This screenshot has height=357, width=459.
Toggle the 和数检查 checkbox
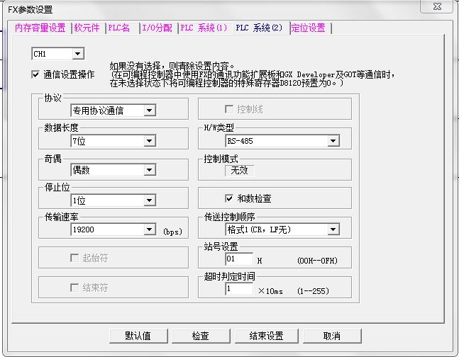coord(229,199)
